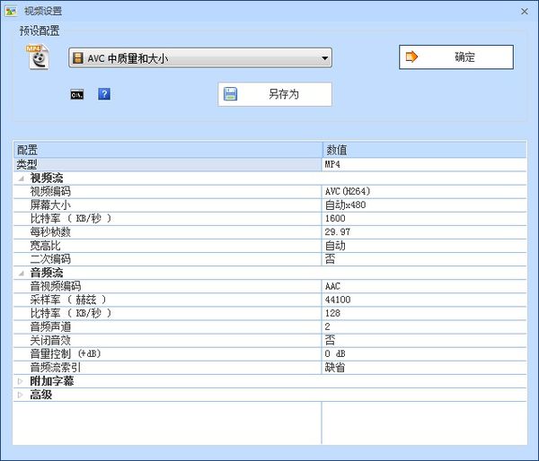Select the 类型 row
The image size is (539, 461).
click(x=168, y=164)
